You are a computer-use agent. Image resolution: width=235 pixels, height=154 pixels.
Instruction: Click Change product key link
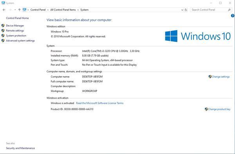[x=219, y=109]
